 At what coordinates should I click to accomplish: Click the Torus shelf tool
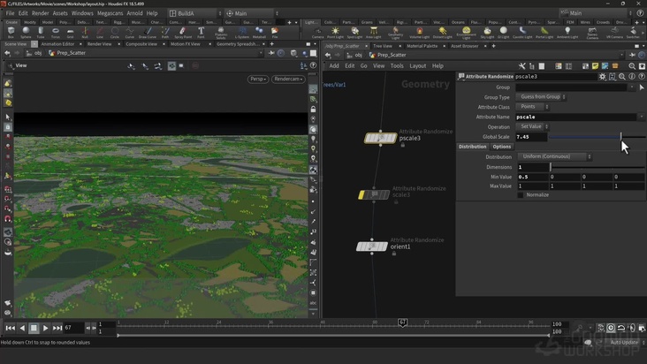55,32
